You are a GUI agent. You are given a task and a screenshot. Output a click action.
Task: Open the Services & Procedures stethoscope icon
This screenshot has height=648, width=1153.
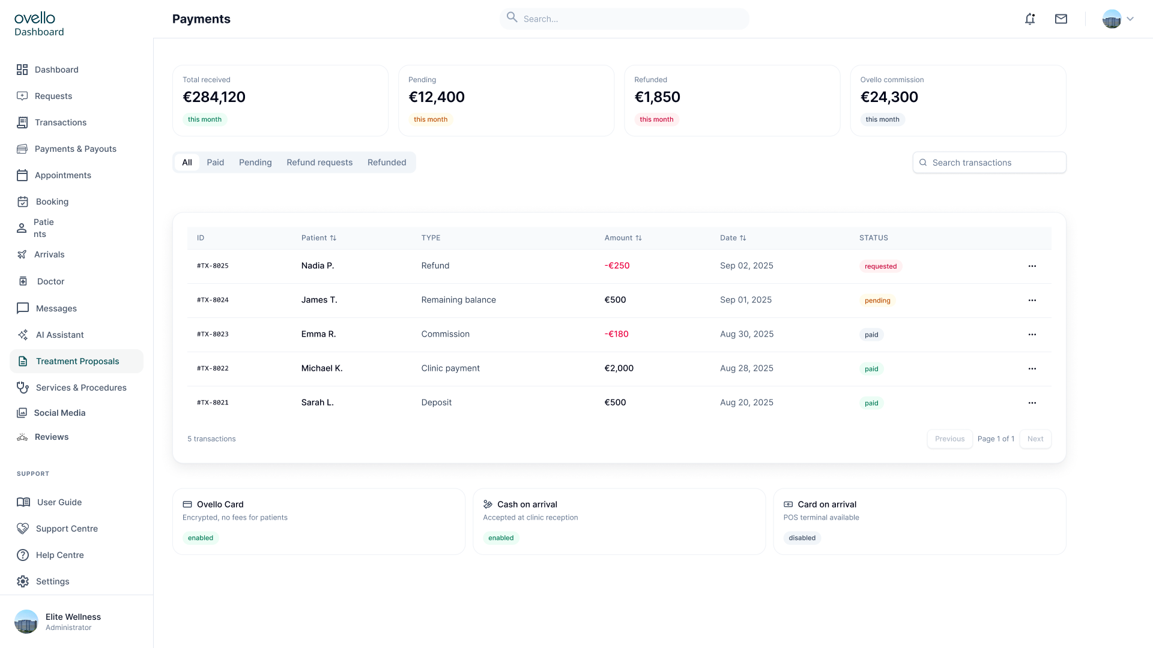click(23, 388)
